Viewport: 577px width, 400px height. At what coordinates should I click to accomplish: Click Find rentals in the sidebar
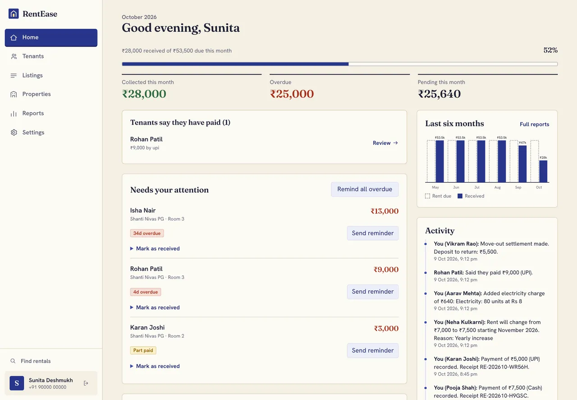51,361
